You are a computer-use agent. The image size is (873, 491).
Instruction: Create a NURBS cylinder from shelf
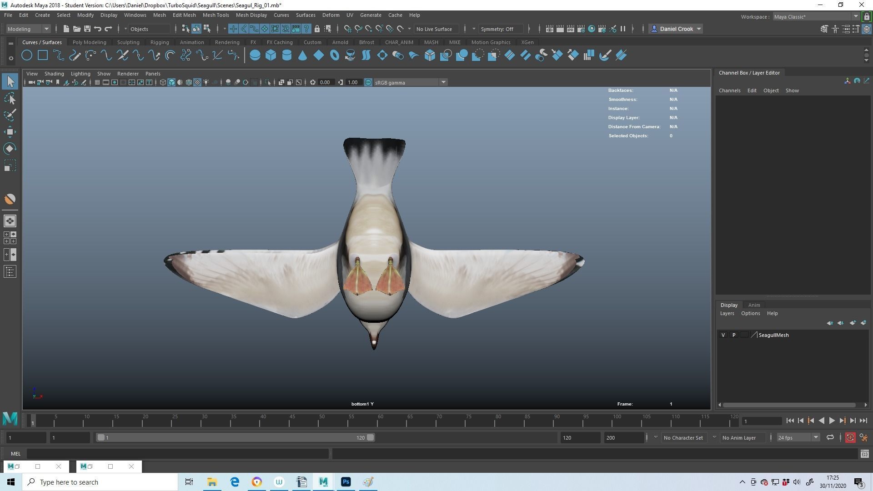[287, 55]
